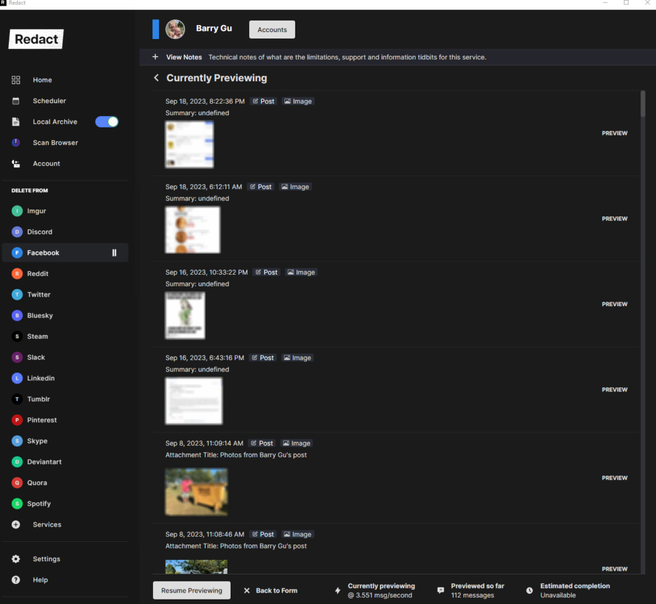This screenshot has width=656, height=604.
Task: Click the 'Currently previewing @ 3.551 msg/second' status
Action: [375, 590]
